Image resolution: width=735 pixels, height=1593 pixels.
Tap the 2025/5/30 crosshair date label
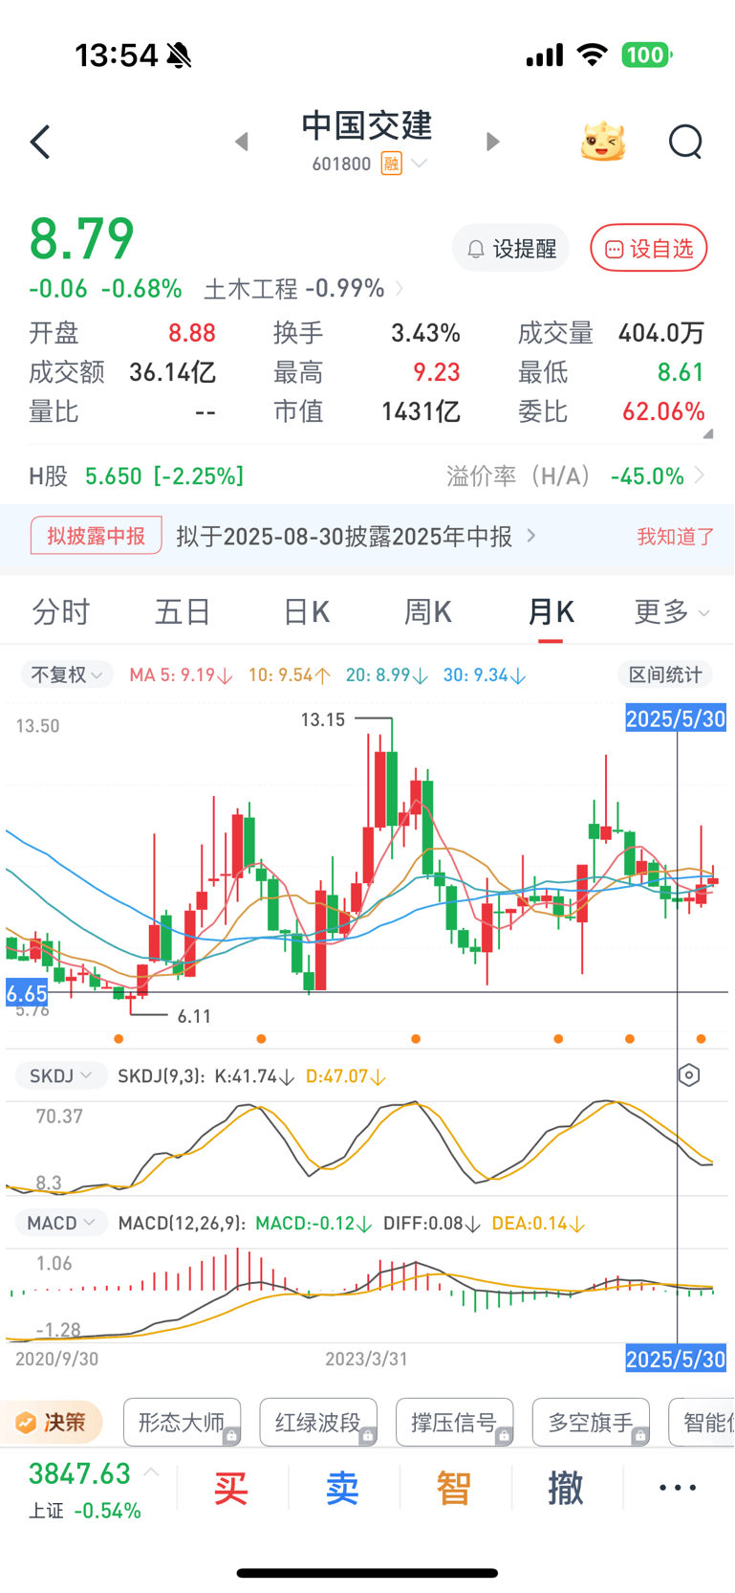tap(676, 719)
